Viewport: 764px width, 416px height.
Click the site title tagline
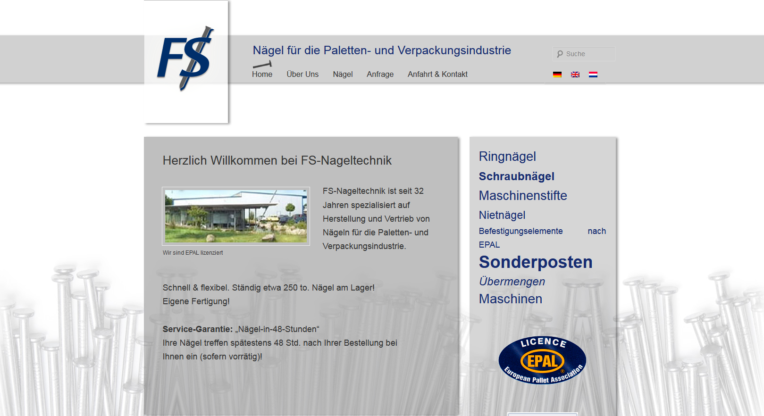382,50
